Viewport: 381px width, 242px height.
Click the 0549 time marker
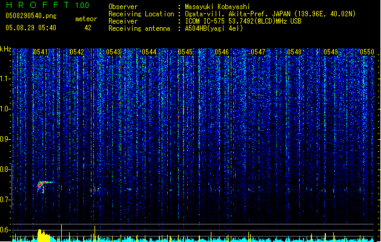click(331, 52)
